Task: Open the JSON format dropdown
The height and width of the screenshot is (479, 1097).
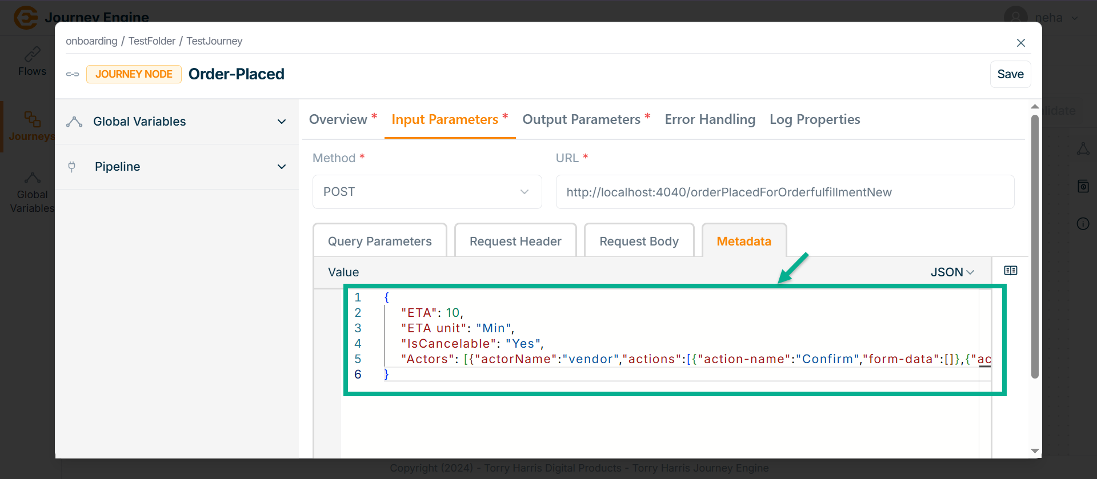Action: click(952, 272)
